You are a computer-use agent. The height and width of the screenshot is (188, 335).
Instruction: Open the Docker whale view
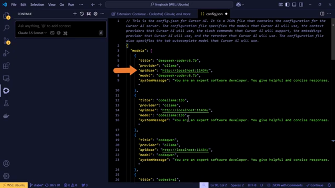tap(6, 116)
